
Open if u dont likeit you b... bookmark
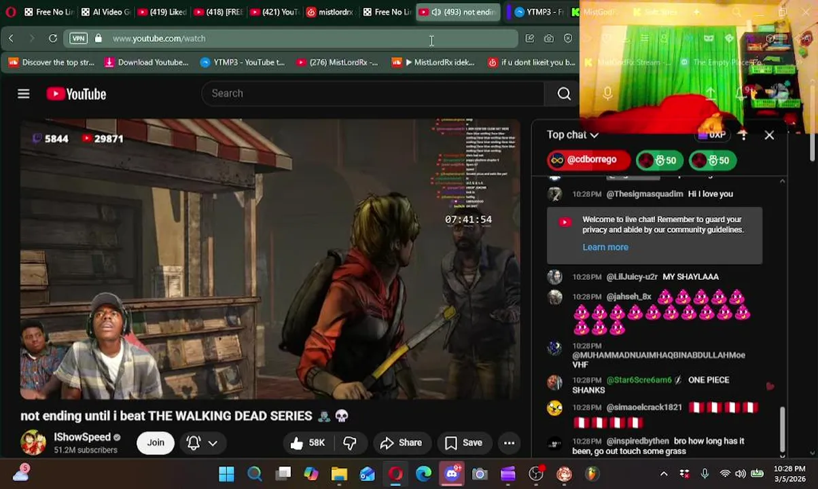[531, 62]
